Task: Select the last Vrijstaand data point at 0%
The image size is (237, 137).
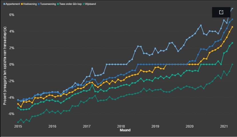Action: tap(232, 65)
